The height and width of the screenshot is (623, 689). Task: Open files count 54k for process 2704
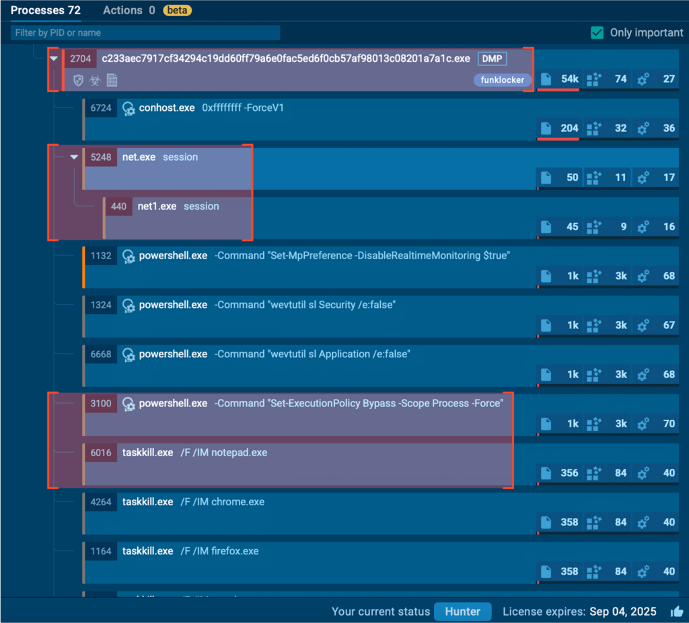point(559,79)
